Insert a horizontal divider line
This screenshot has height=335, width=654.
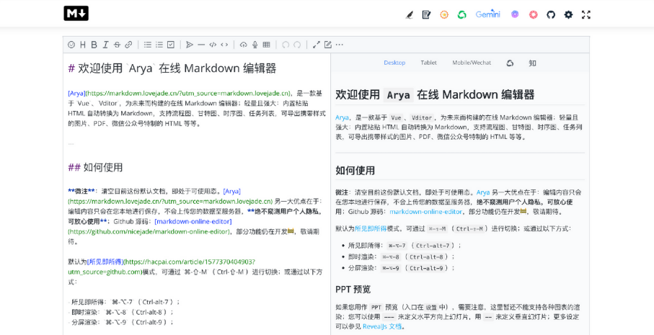pyautogui.click(x=201, y=45)
